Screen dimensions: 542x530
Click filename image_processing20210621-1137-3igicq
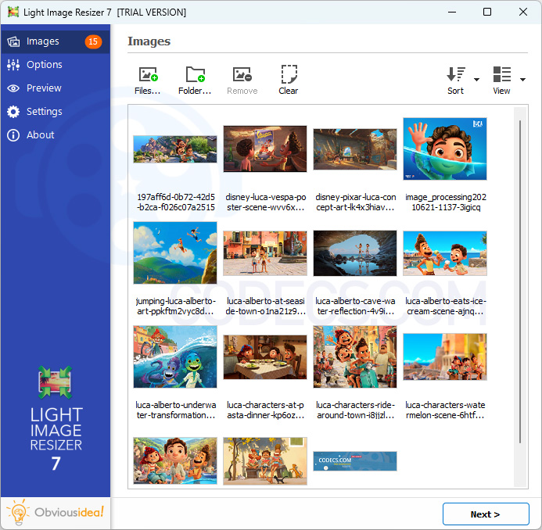446,202
